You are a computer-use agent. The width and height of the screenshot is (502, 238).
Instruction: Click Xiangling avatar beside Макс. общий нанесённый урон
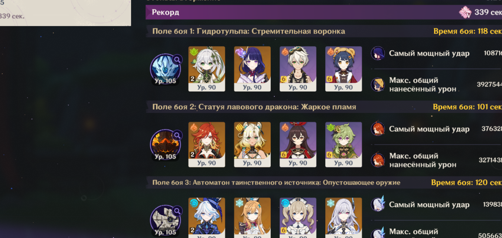378,84
